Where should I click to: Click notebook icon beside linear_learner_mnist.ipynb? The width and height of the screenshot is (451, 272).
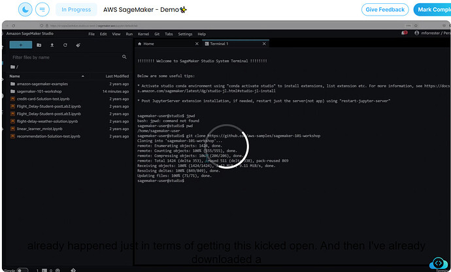(x=12, y=128)
